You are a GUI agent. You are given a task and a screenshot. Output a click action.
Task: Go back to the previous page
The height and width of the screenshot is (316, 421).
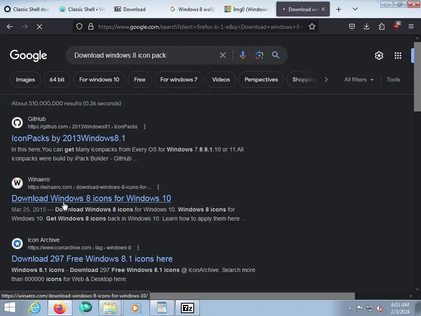[x=10, y=27]
